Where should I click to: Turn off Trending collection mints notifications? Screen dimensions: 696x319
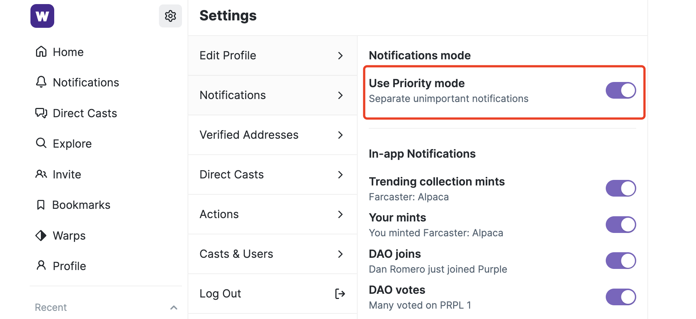pyautogui.click(x=621, y=188)
